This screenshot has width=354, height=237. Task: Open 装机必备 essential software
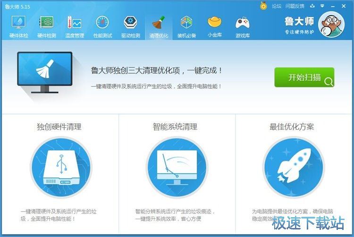coord(186,26)
